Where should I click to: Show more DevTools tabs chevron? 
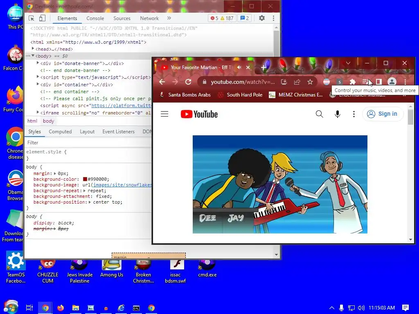click(x=169, y=18)
